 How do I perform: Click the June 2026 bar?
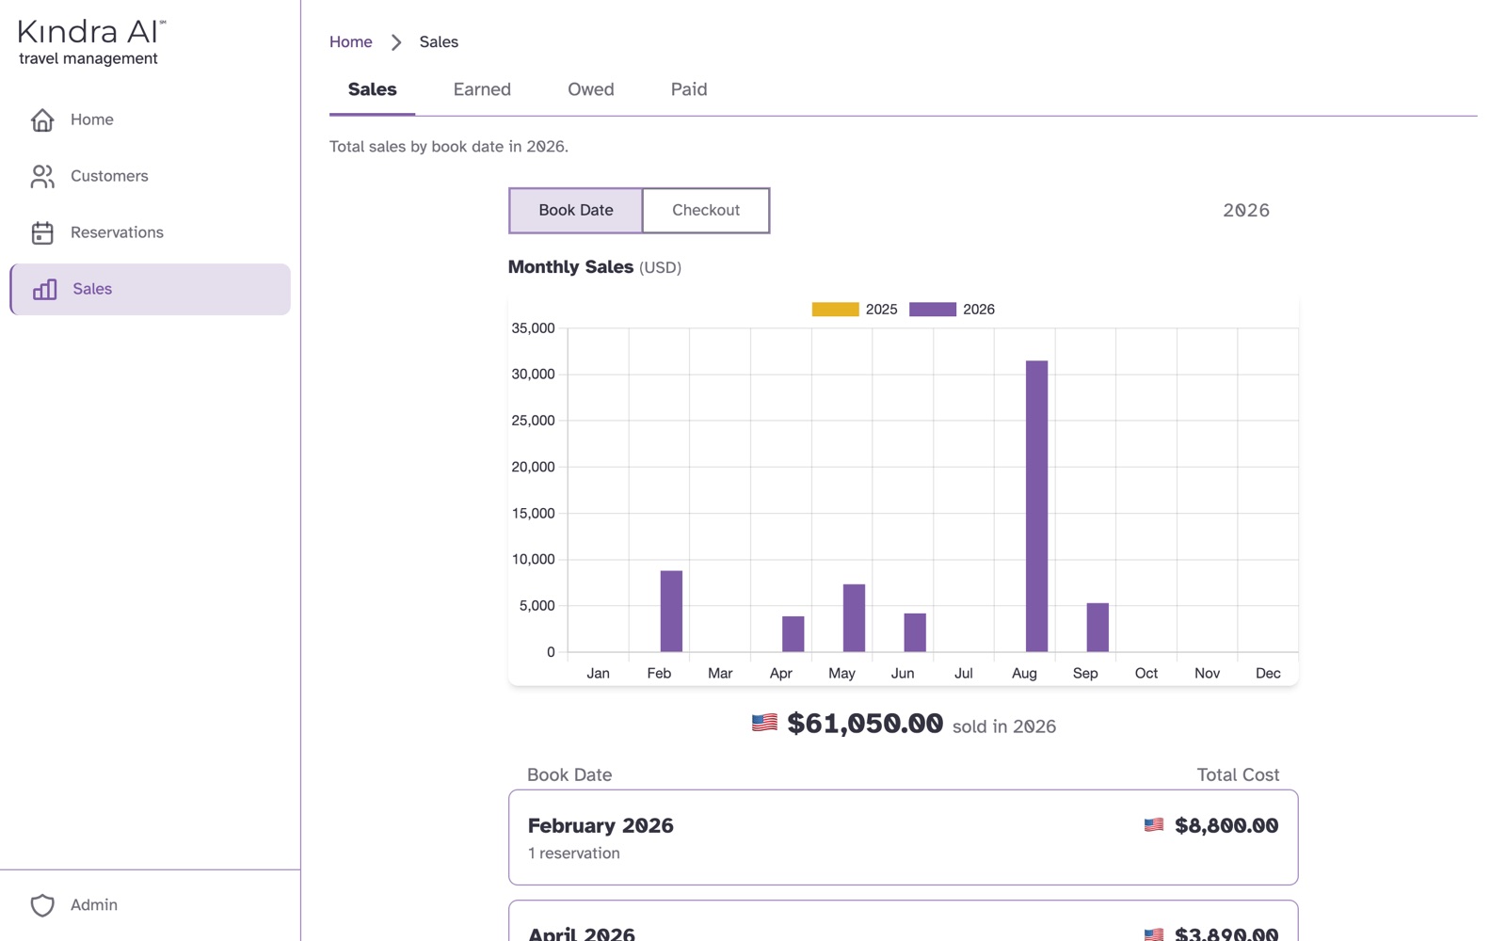[915, 632]
